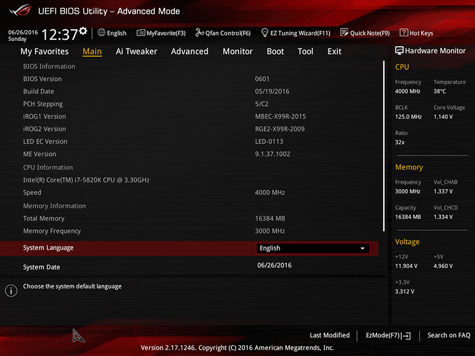The width and height of the screenshot is (475, 356).
Task: Click the MyFavorite list icon
Action: 141,33
